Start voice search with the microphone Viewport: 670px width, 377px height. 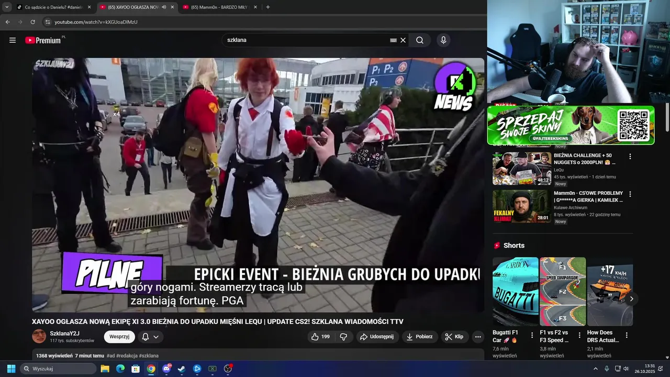pyautogui.click(x=443, y=40)
